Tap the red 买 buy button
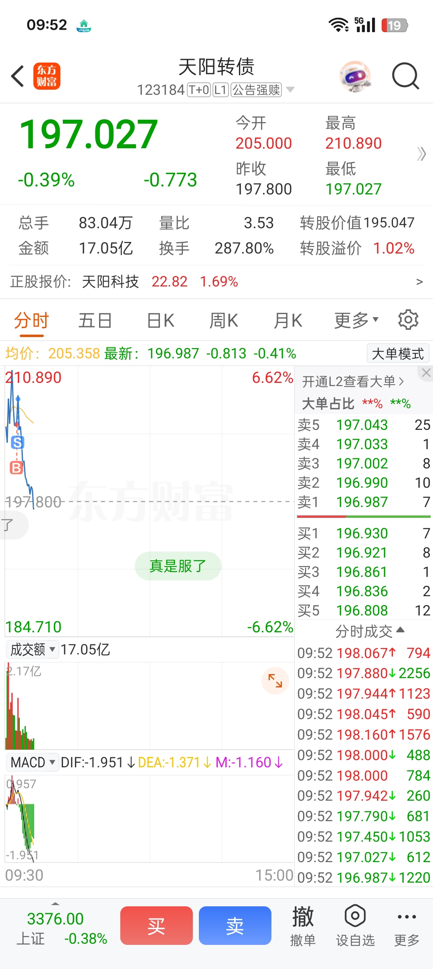The height and width of the screenshot is (969, 433). (156, 925)
